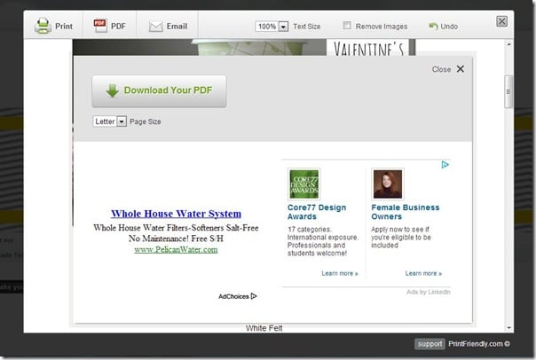Click the Undo text in toolbar
The height and width of the screenshot is (360, 536).
point(449,27)
